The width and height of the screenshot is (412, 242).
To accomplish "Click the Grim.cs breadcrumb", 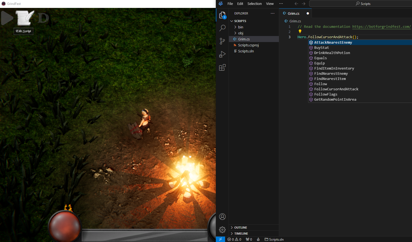I will coord(293,21).
